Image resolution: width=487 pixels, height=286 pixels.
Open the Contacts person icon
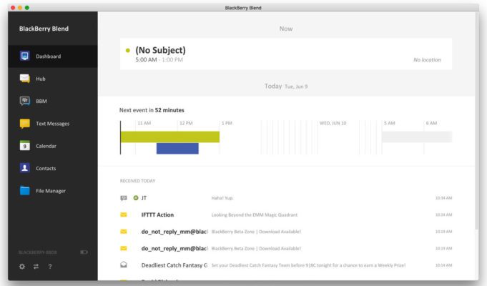[x=24, y=168]
